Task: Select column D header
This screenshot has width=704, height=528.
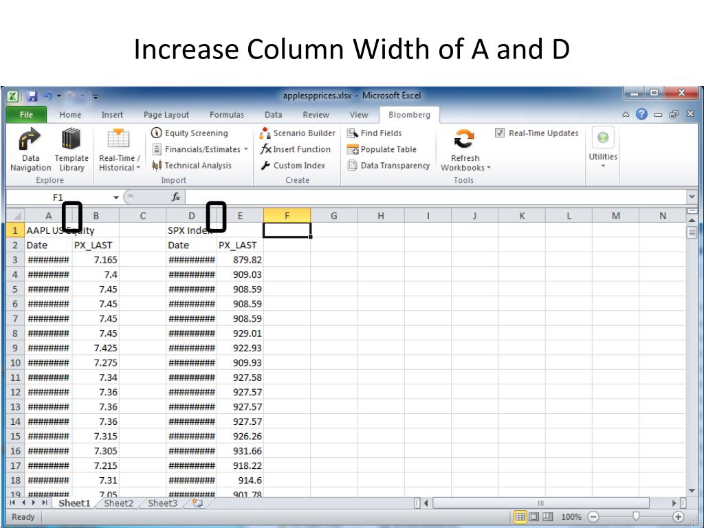Action: [x=192, y=216]
